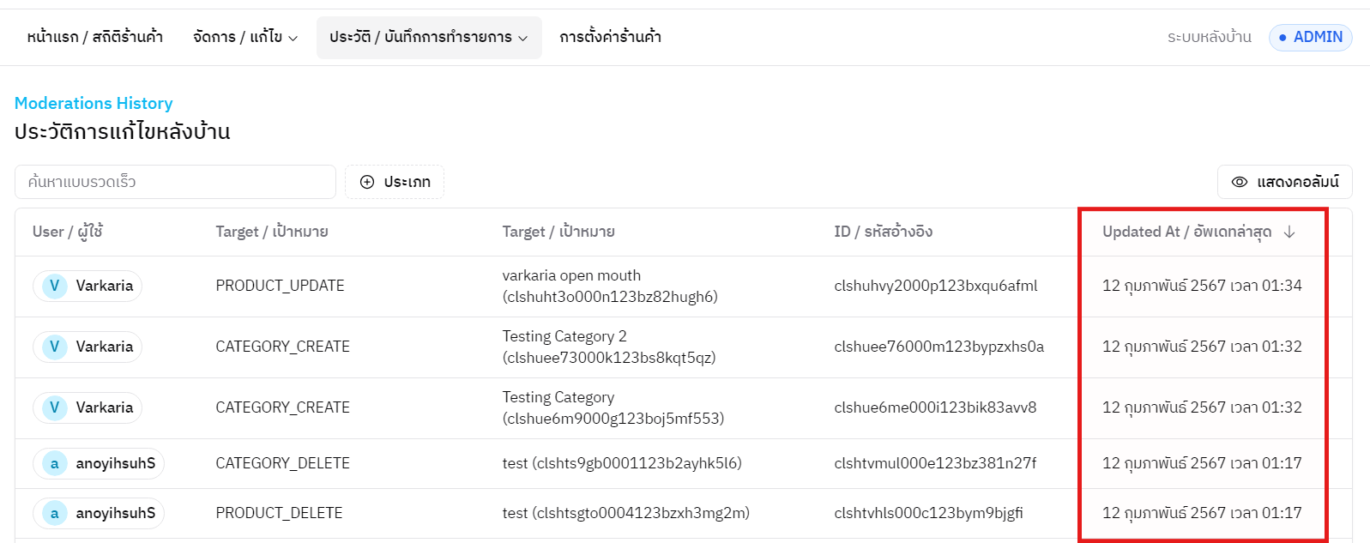Click the sort arrow in Updated At header
Screen dimensions: 1370x543
pos(1289,232)
